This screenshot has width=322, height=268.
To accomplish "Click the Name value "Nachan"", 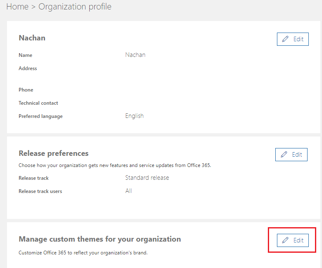I will tap(135, 55).
